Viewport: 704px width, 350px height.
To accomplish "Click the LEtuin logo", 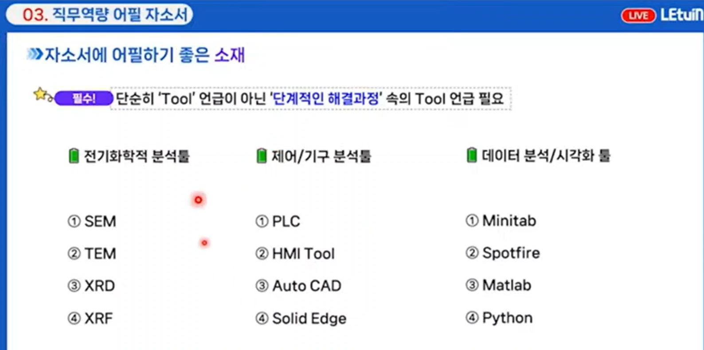I will click(681, 15).
